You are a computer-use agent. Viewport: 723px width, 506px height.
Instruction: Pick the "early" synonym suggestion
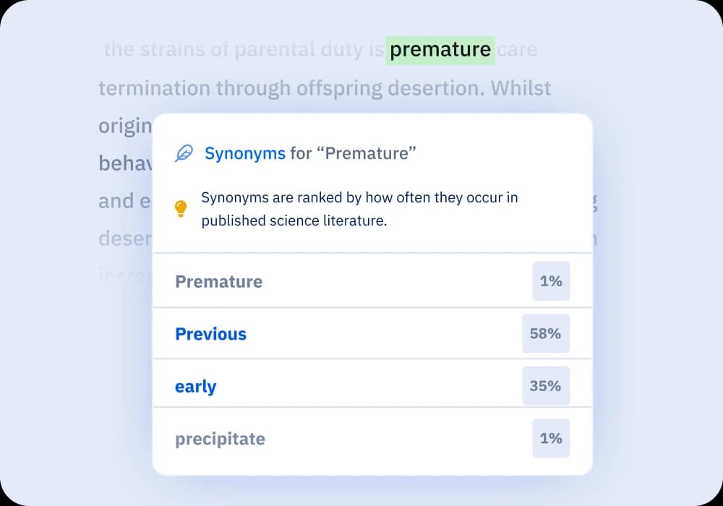click(x=195, y=386)
